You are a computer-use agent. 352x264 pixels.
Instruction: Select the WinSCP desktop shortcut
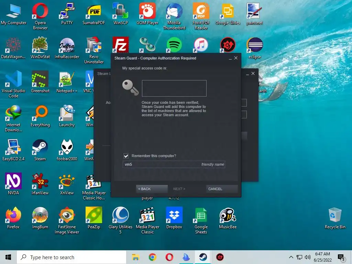(x=120, y=14)
